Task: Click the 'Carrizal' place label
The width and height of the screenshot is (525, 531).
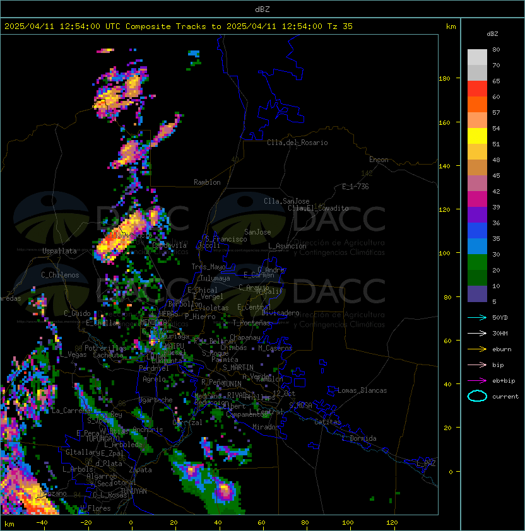Action: click(187, 423)
